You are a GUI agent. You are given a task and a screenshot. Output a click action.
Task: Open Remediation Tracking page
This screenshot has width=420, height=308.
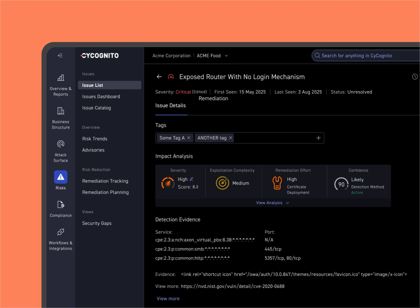tap(105, 181)
